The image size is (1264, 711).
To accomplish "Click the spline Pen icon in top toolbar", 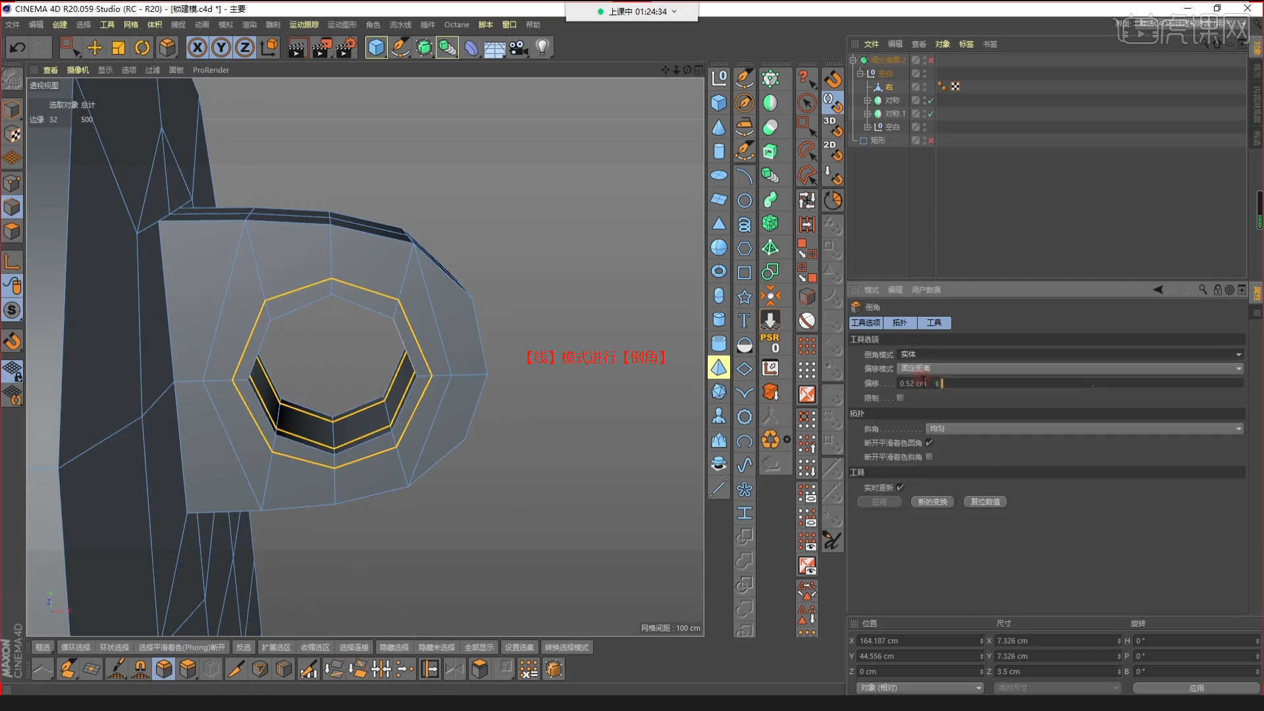I will pyautogui.click(x=400, y=47).
